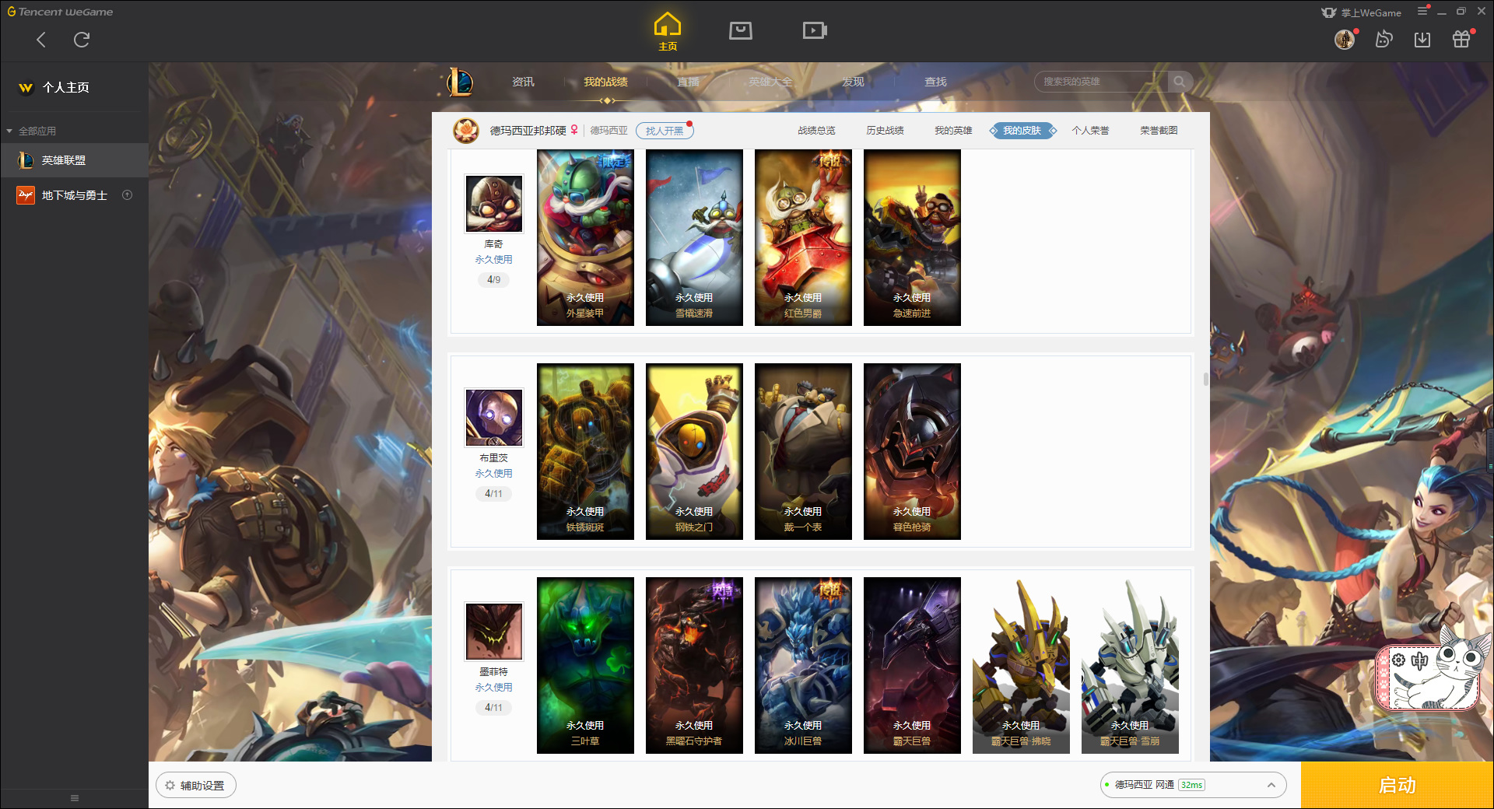Viewport: 1494px width, 809px height.
Task: Refresh the page with reload icon
Action: (82, 40)
